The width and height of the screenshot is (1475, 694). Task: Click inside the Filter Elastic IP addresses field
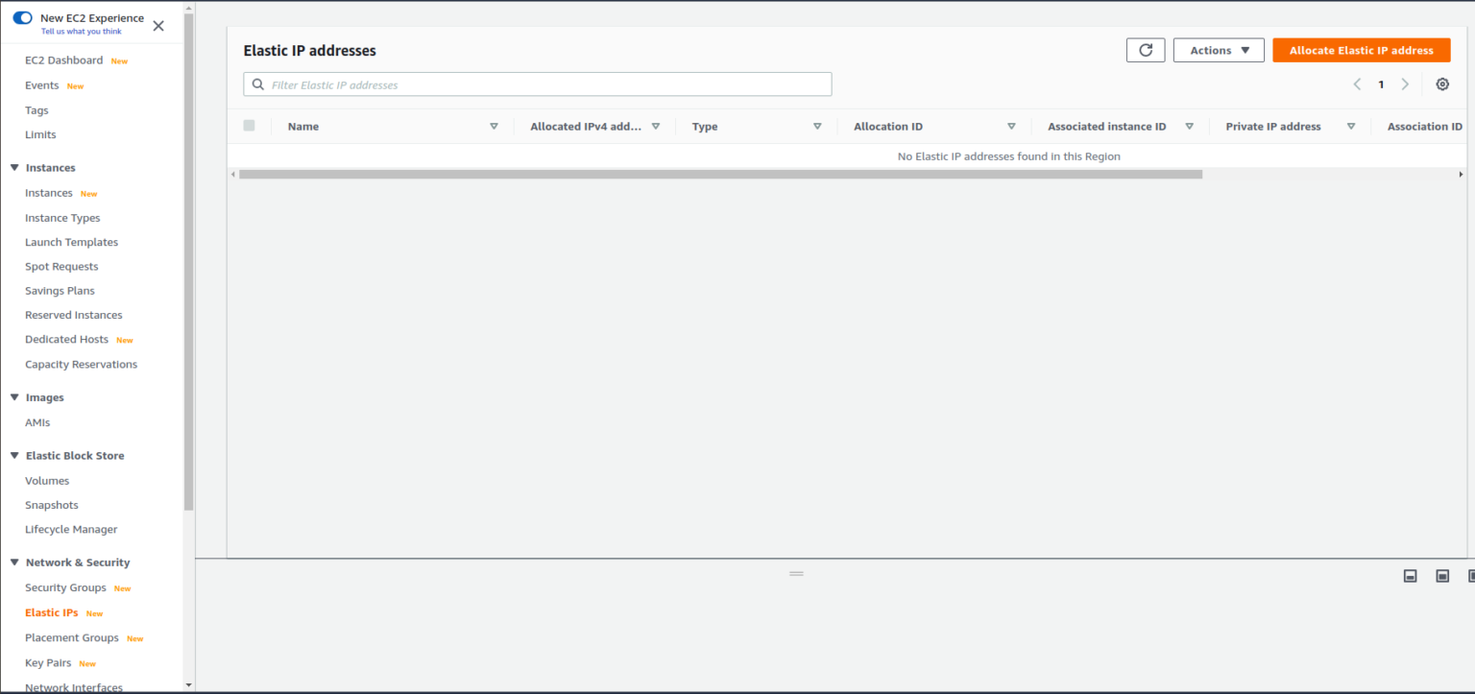(x=537, y=84)
